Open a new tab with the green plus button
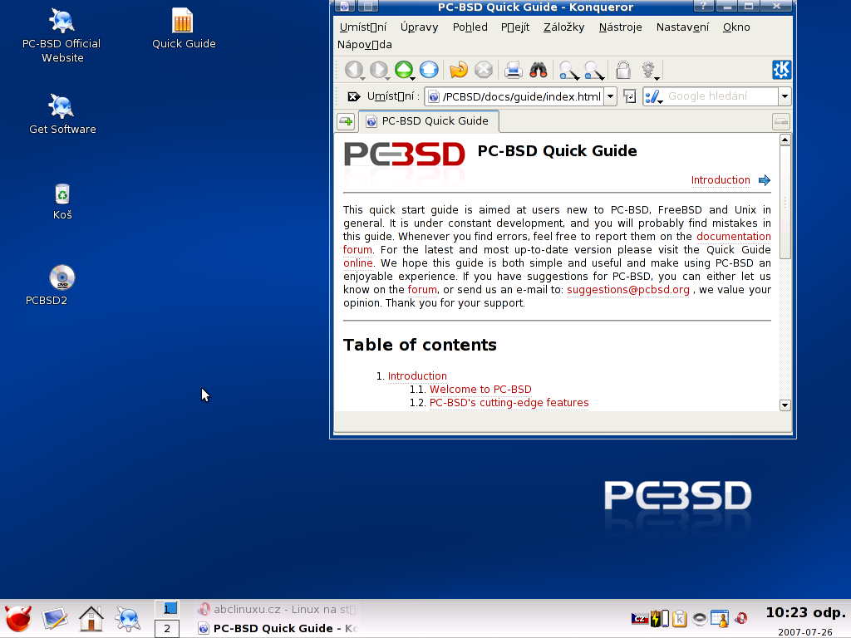The height and width of the screenshot is (638, 851). pos(346,121)
